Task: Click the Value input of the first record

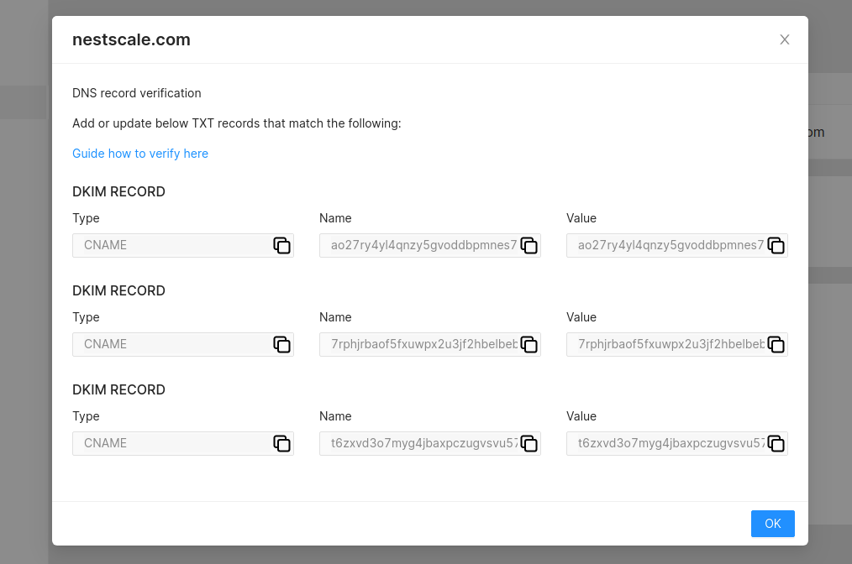Action: coord(664,245)
